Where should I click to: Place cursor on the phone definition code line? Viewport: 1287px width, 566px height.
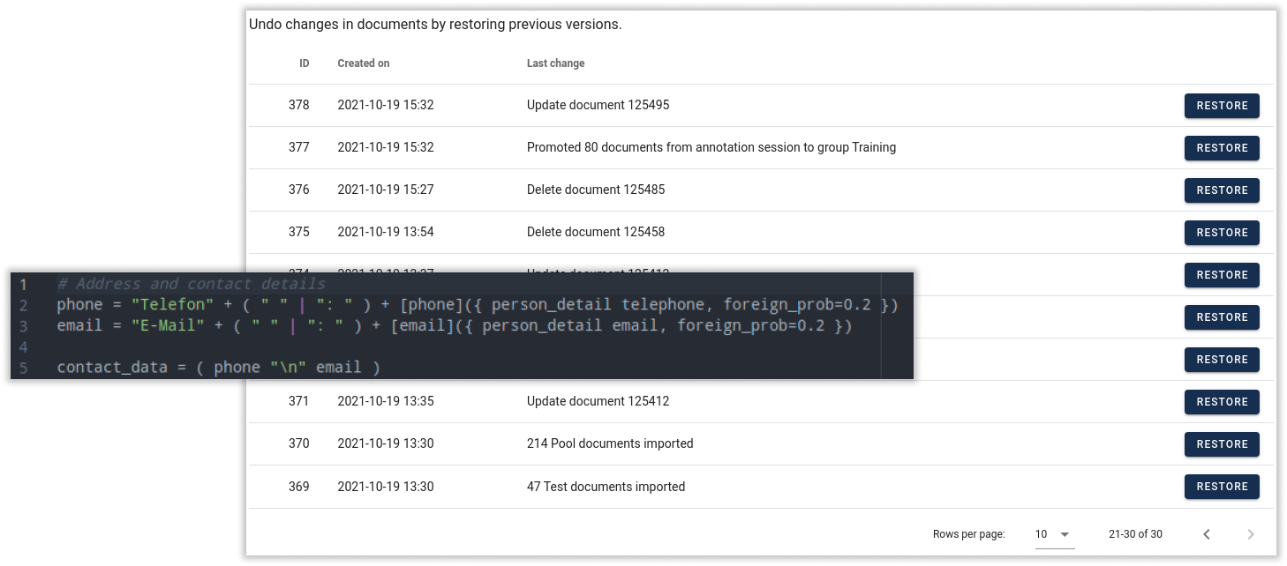click(477, 305)
